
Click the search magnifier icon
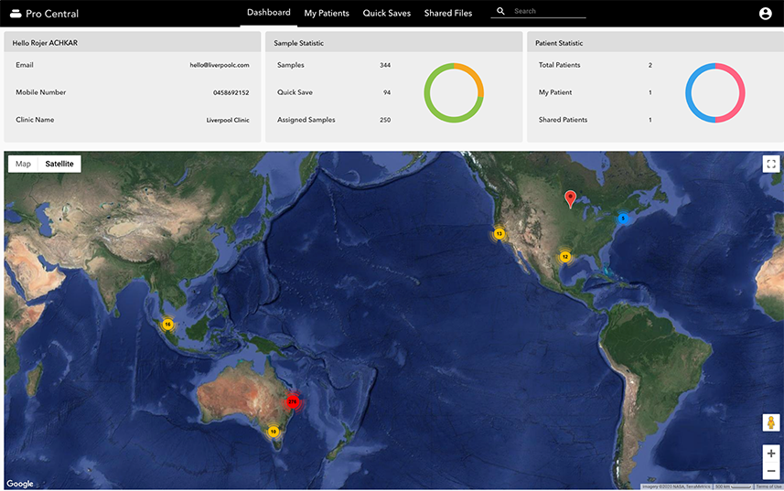tap(500, 12)
